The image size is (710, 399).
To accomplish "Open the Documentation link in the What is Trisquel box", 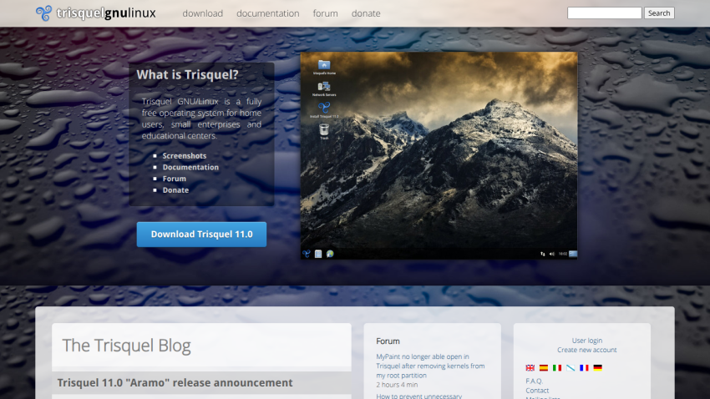I will pyautogui.click(x=190, y=168).
